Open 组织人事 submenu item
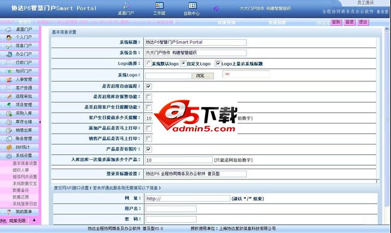The height and width of the screenshot is (233, 391). (21, 170)
